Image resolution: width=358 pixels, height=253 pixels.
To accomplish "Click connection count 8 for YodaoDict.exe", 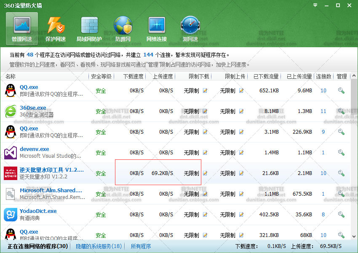I will click(323, 214).
